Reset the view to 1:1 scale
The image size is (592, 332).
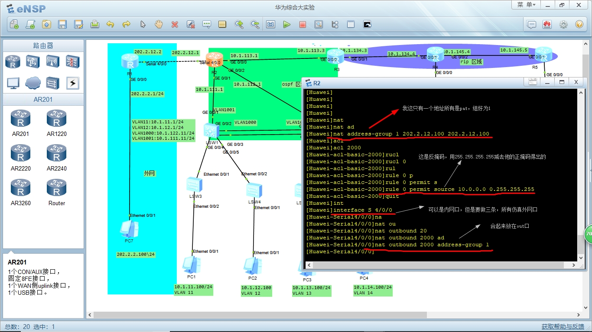click(x=271, y=24)
